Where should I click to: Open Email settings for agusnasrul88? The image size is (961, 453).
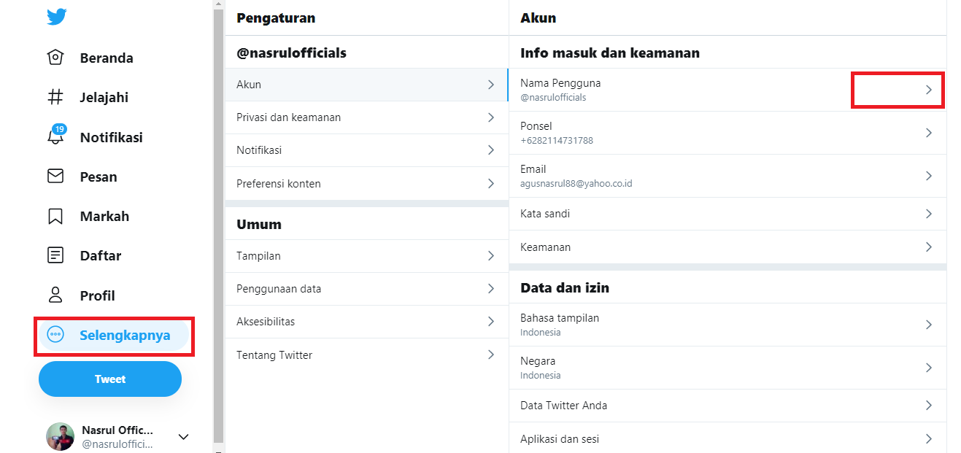click(x=727, y=175)
